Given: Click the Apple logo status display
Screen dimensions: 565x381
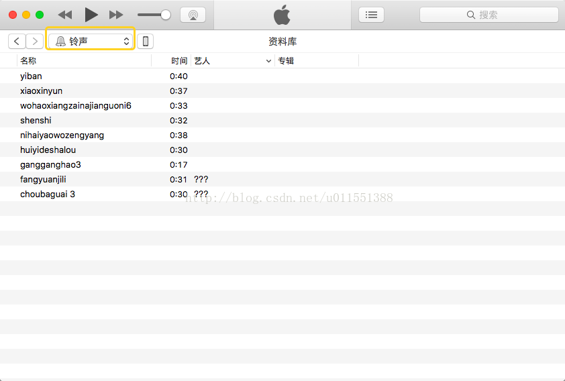Looking at the screenshot, I should (x=282, y=15).
